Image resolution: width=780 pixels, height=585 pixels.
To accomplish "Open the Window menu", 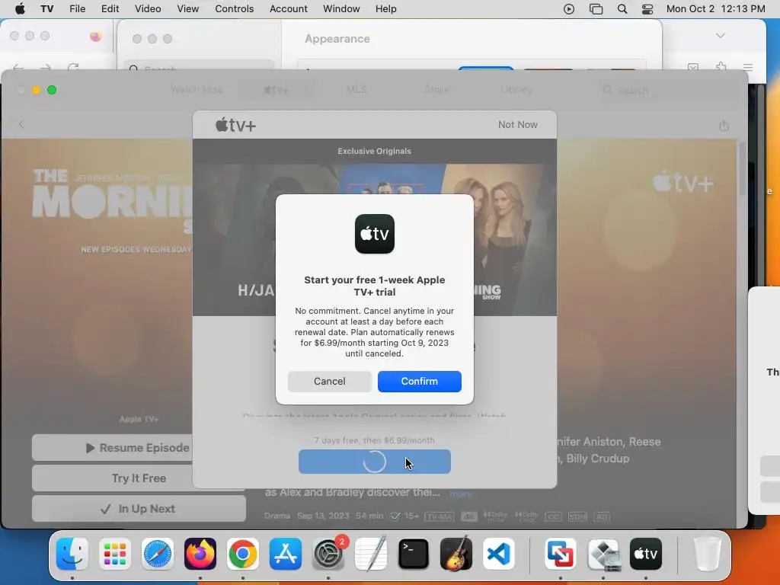I will [x=341, y=8].
